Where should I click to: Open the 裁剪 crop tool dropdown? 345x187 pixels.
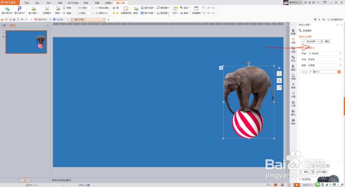(58, 10)
